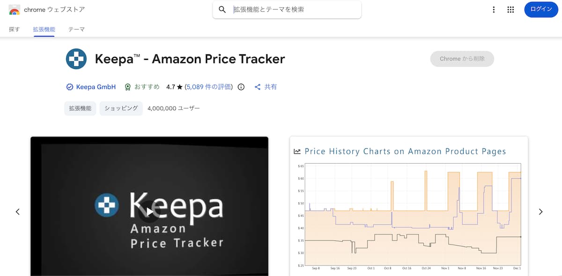The width and height of the screenshot is (562, 276).
Task: Switch to the テーマ tab
Action: tap(76, 29)
